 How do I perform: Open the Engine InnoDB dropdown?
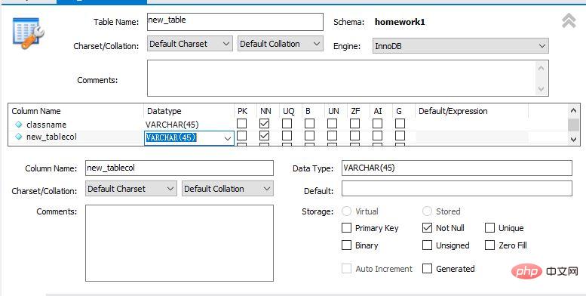click(460, 46)
